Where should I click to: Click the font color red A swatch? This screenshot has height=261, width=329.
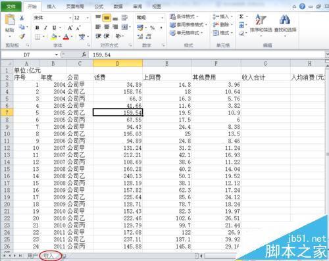(66, 36)
